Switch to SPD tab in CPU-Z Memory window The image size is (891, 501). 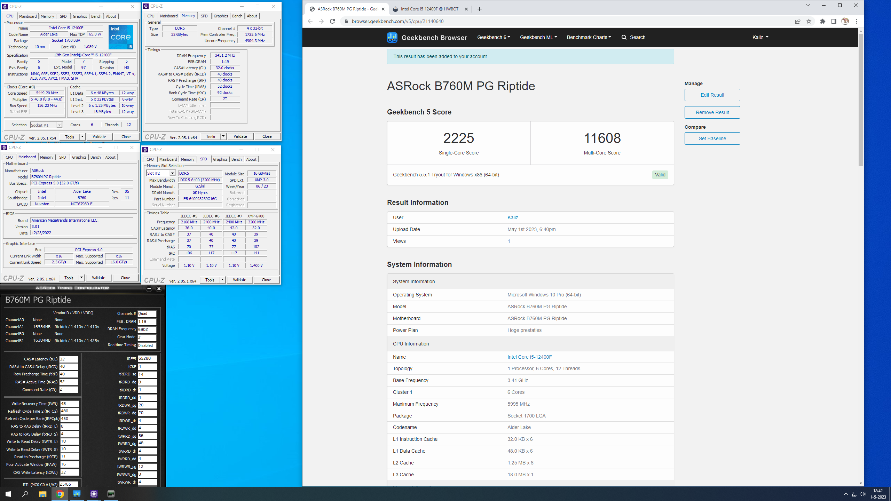coord(204,16)
